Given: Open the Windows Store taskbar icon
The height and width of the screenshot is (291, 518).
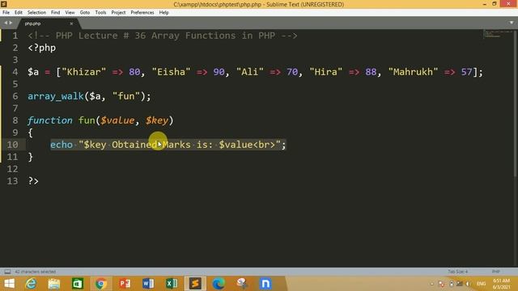Looking at the screenshot, I should [x=78, y=284].
